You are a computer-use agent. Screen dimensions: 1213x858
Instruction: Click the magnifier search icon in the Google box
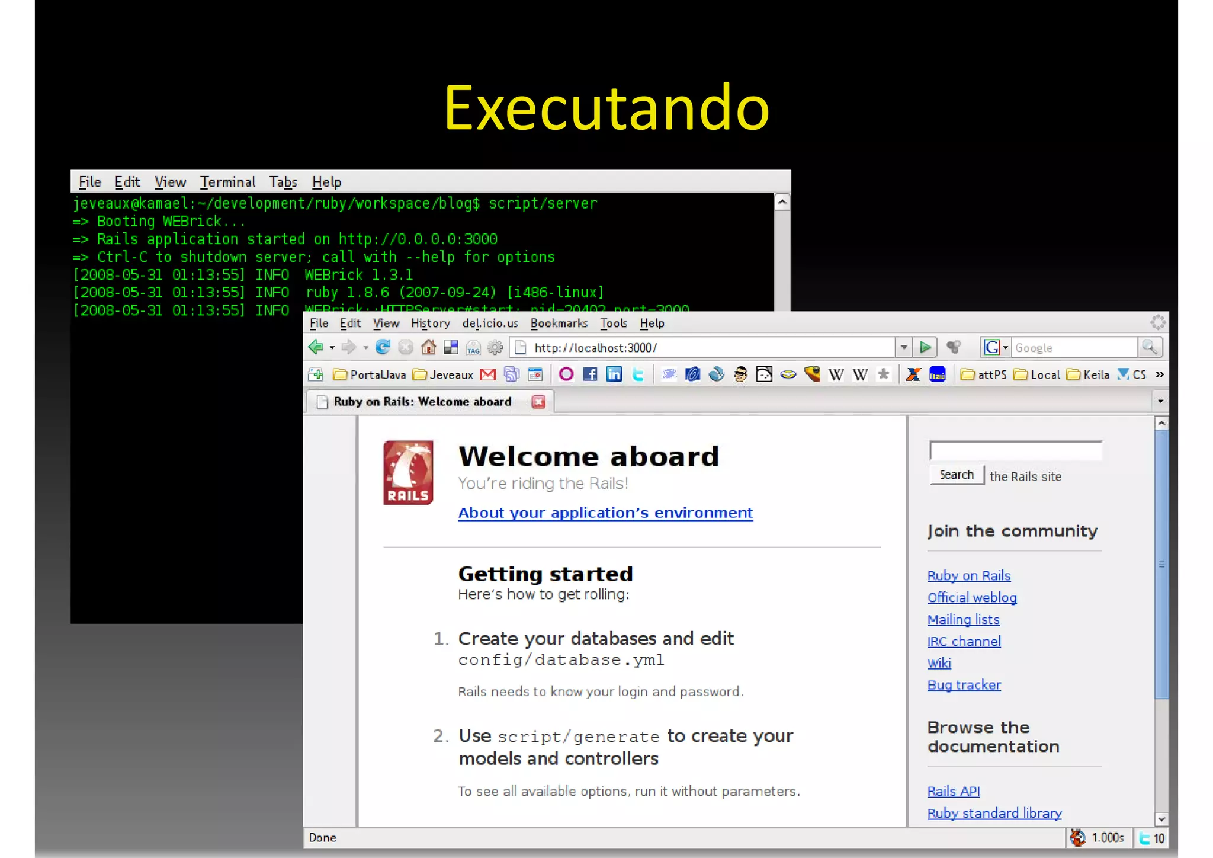[x=1150, y=347]
